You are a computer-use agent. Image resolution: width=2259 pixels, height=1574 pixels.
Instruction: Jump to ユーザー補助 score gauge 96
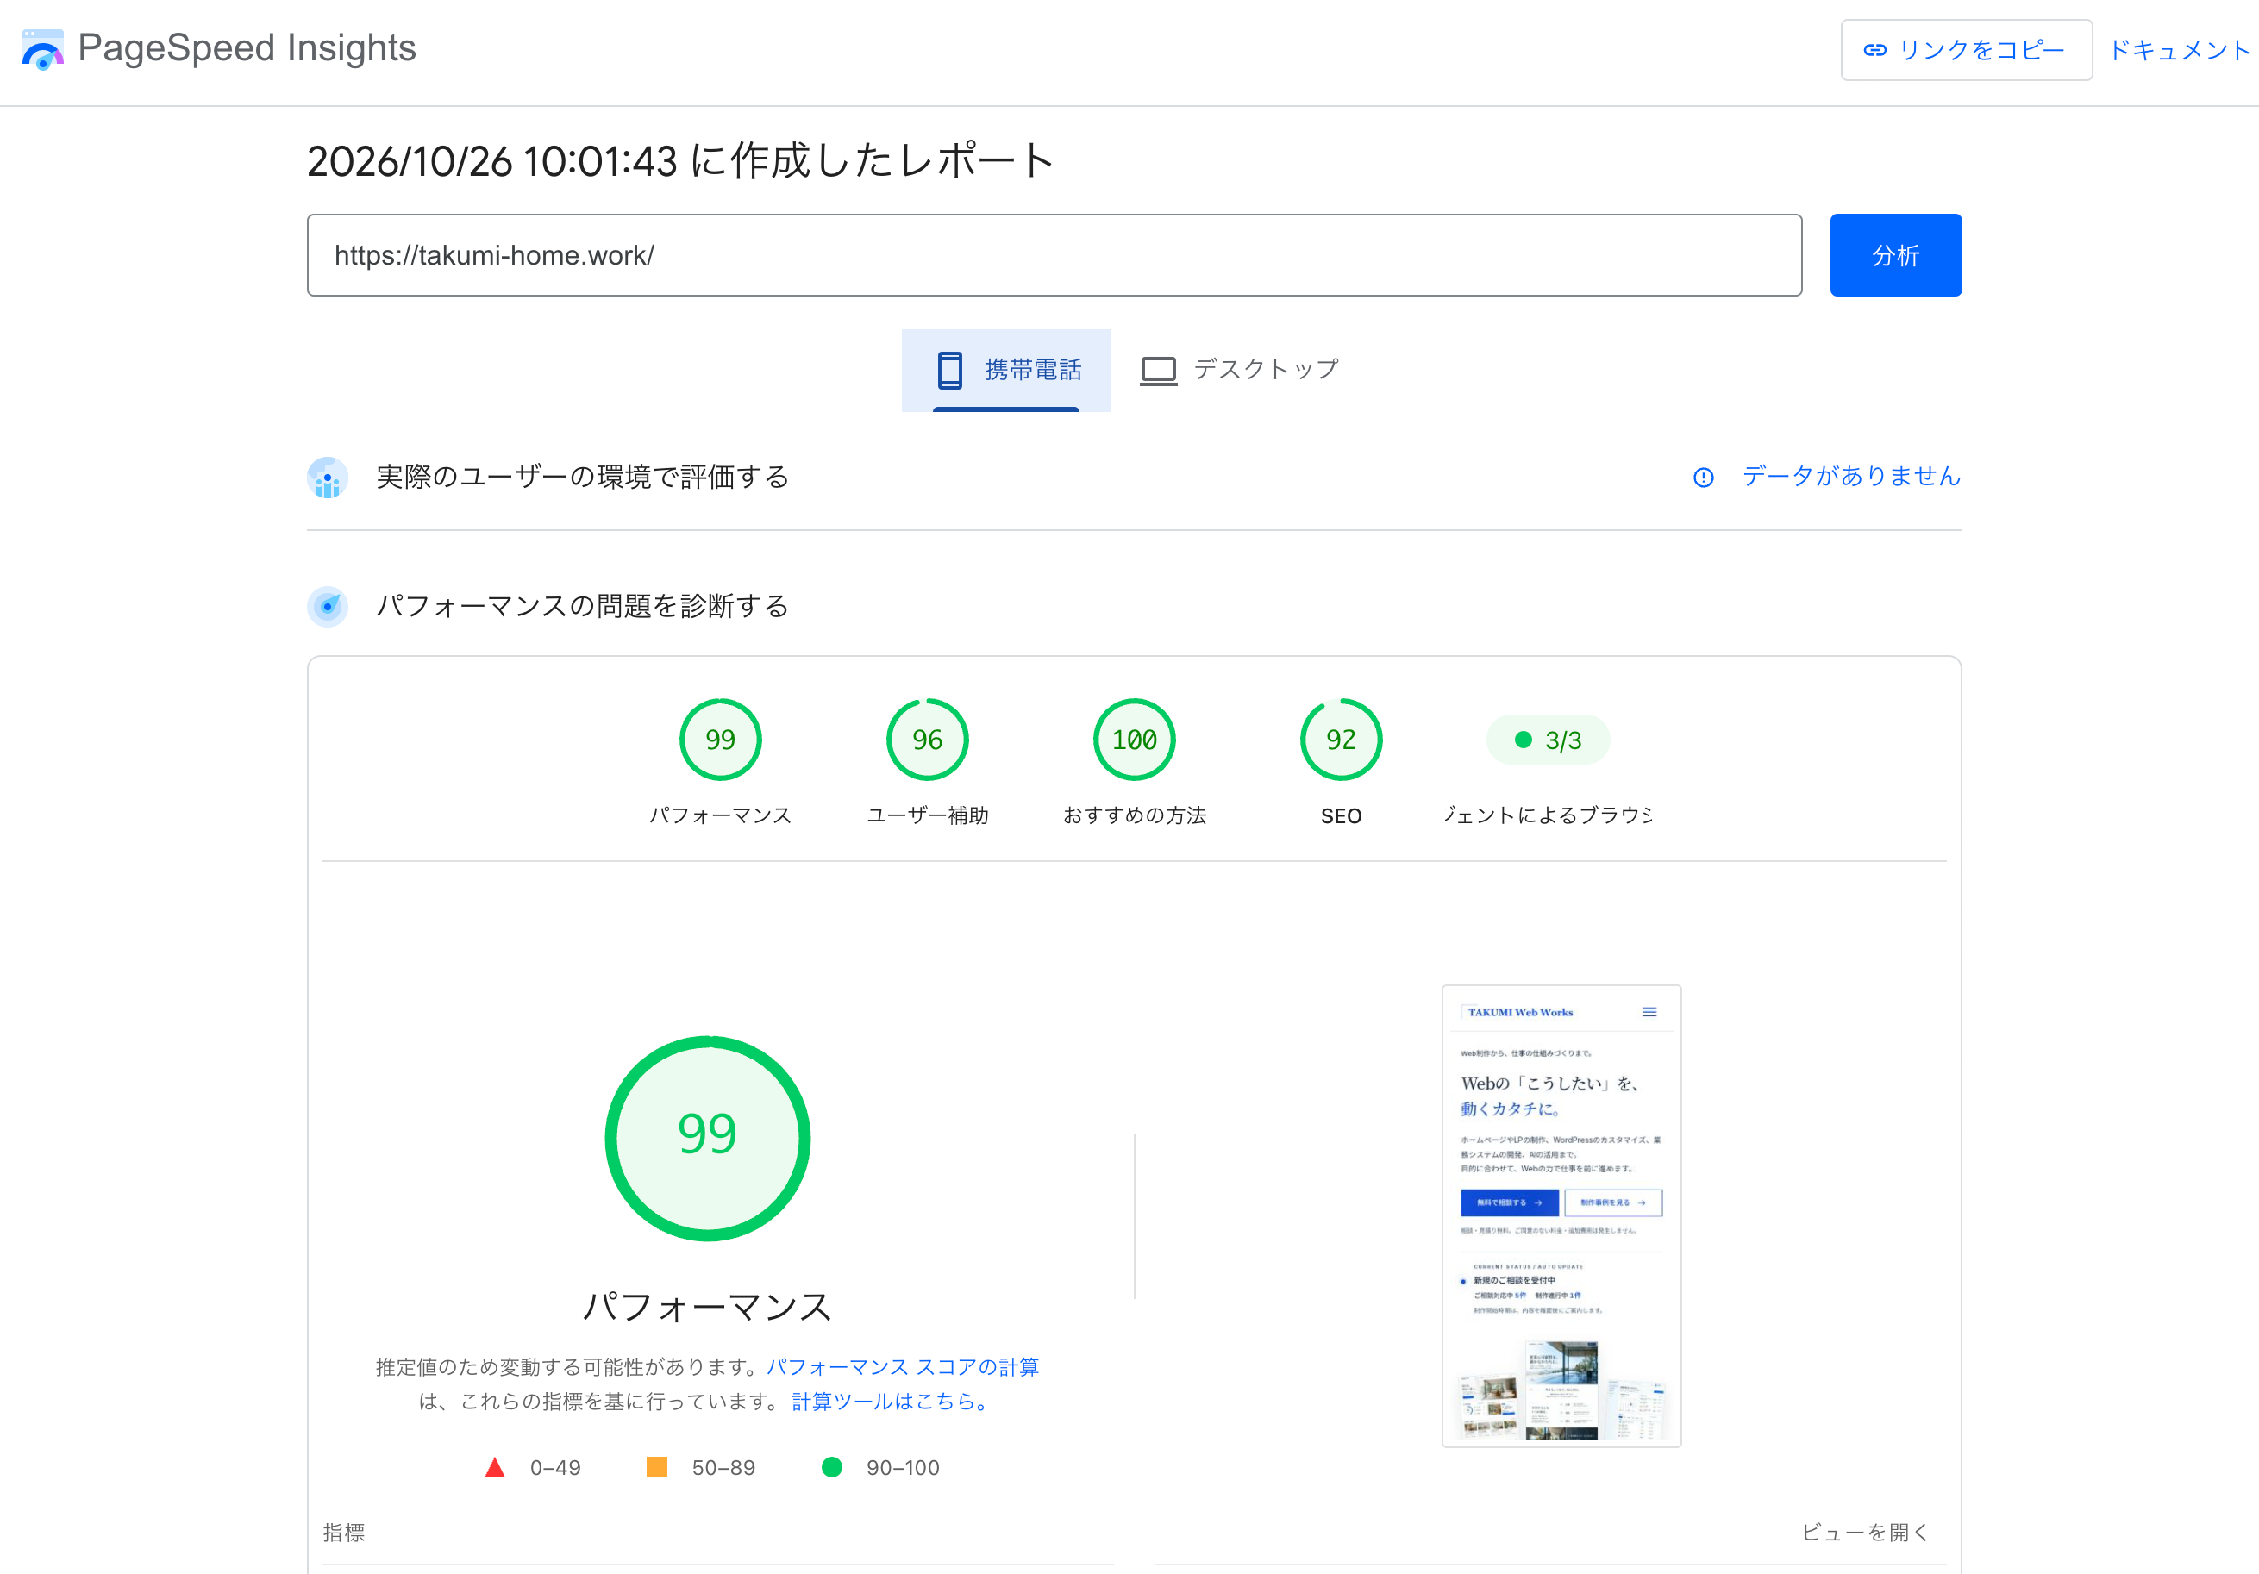(927, 740)
